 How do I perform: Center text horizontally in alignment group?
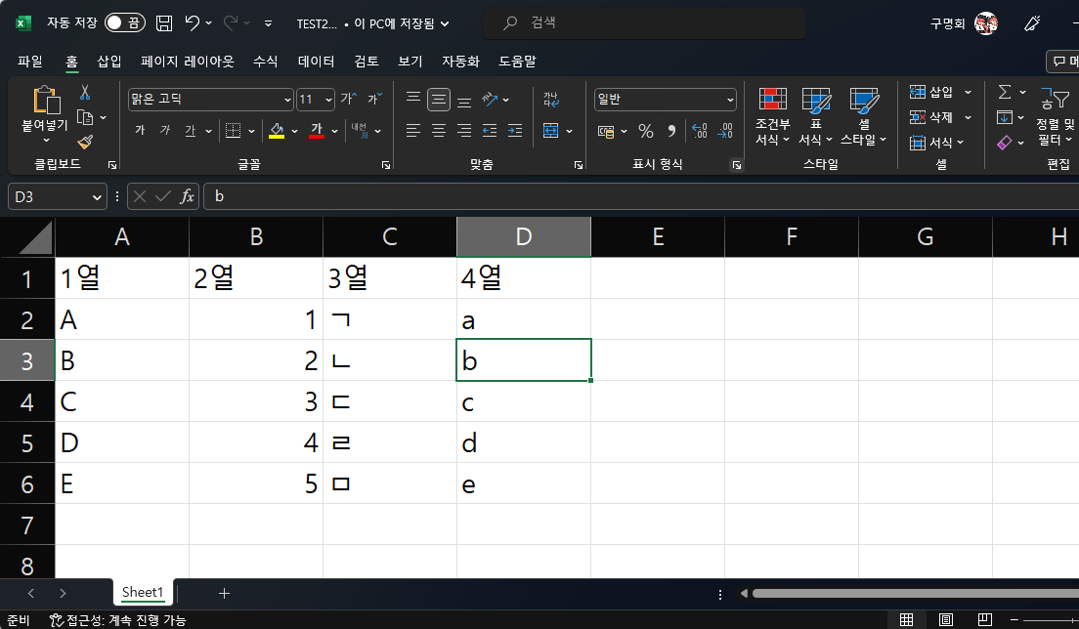(438, 131)
